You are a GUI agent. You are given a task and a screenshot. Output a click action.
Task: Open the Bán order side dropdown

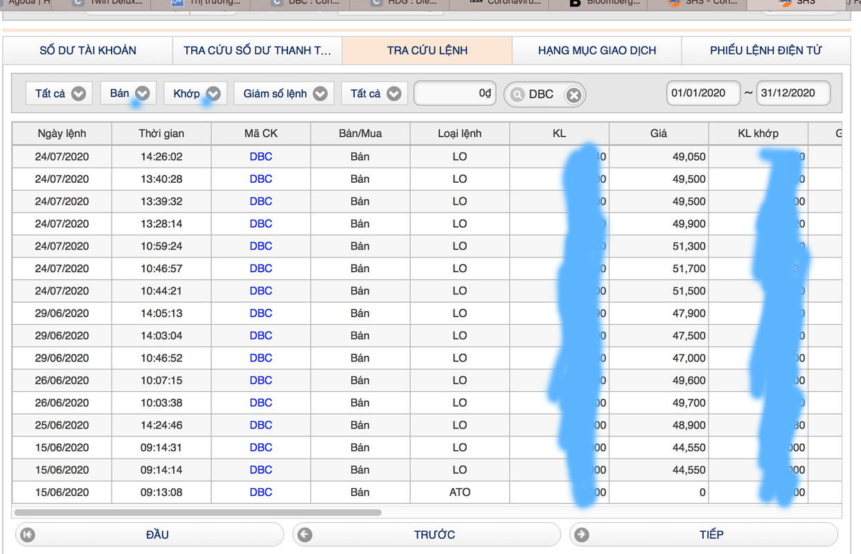click(128, 93)
